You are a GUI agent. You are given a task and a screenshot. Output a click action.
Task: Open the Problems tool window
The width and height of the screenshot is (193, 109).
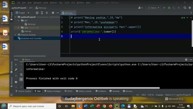point(101,91)
